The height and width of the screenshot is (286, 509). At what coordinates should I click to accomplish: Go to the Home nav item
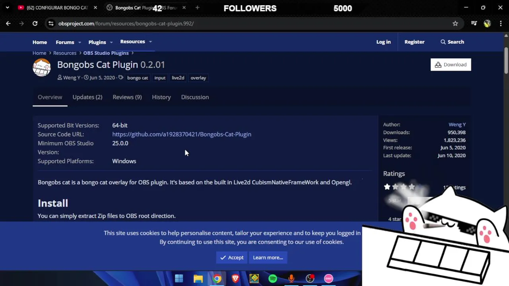pos(40,42)
